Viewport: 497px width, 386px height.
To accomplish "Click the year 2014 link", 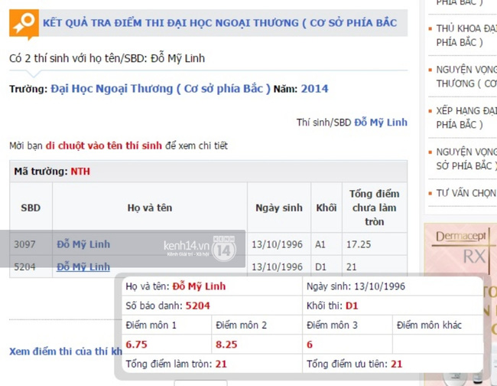I will [x=314, y=88].
